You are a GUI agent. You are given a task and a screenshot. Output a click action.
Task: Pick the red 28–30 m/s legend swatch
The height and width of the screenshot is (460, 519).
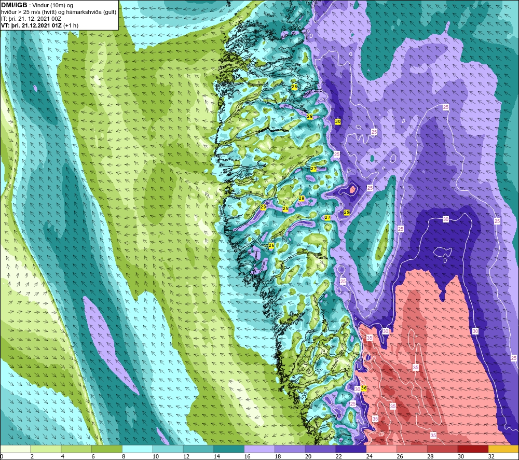click(x=442, y=449)
